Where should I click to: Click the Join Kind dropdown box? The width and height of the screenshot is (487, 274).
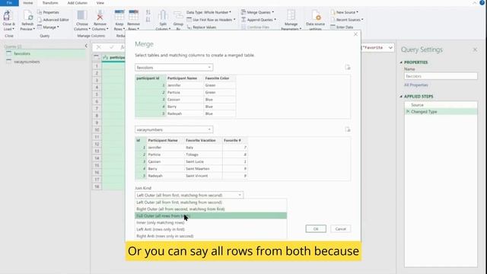pos(189,195)
